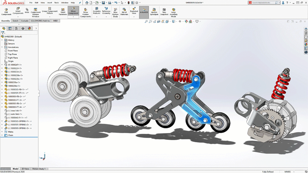
Task: Open the DisplayManager appearance tab icon
Action: coord(29,29)
